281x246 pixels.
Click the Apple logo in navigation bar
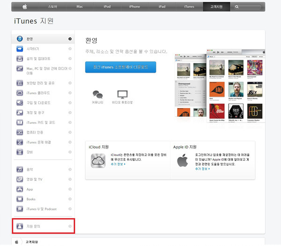[25, 7]
